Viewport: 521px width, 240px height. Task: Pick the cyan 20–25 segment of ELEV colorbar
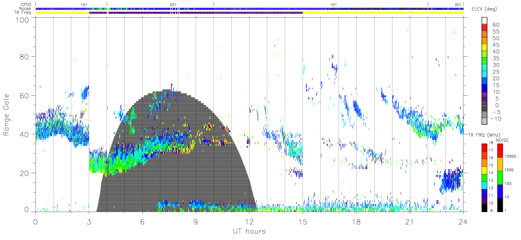(485, 75)
